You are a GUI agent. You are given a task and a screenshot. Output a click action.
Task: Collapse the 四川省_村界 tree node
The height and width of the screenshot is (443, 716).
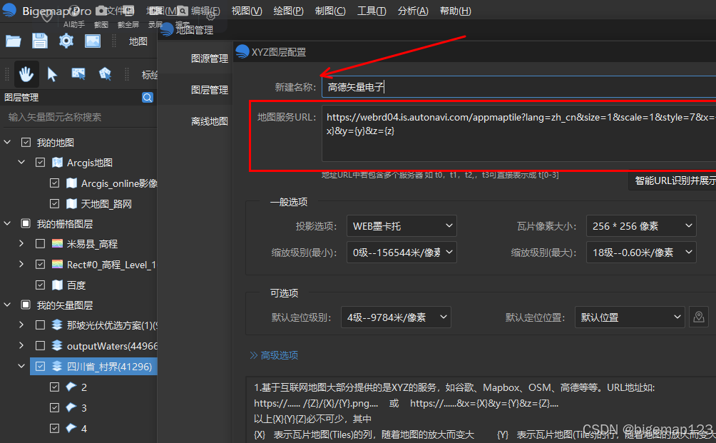[x=21, y=366]
